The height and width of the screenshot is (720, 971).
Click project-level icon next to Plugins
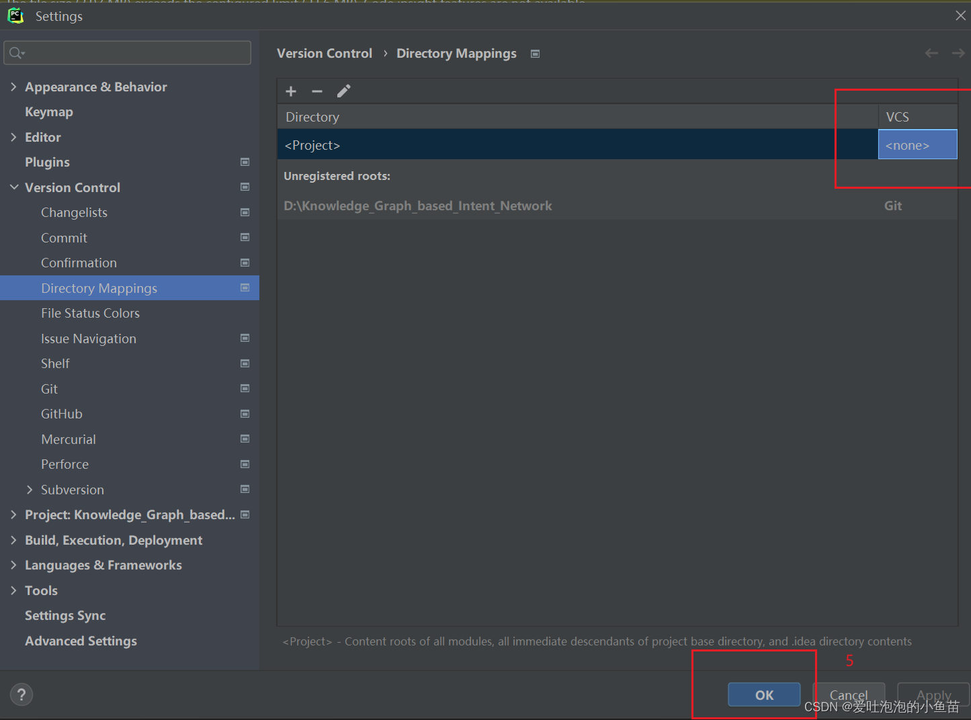pyautogui.click(x=245, y=162)
